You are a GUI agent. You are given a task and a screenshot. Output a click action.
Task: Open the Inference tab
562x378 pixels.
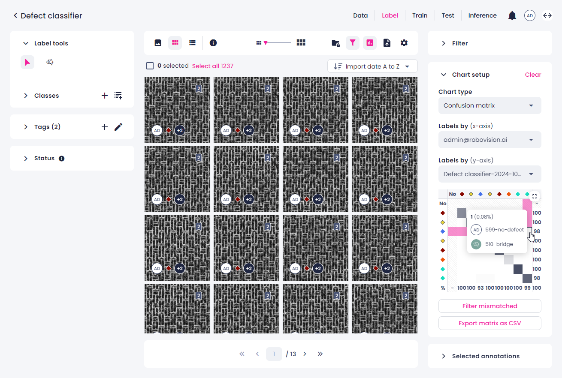(x=482, y=15)
